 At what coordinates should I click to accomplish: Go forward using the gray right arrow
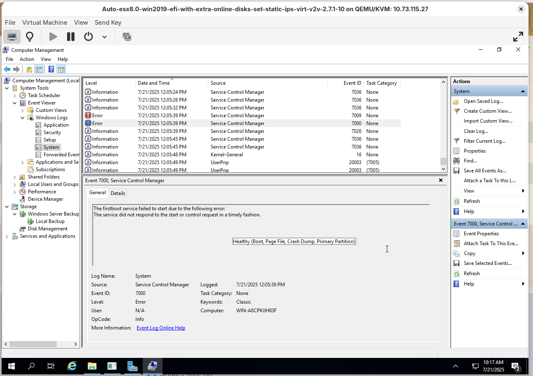tap(16, 69)
